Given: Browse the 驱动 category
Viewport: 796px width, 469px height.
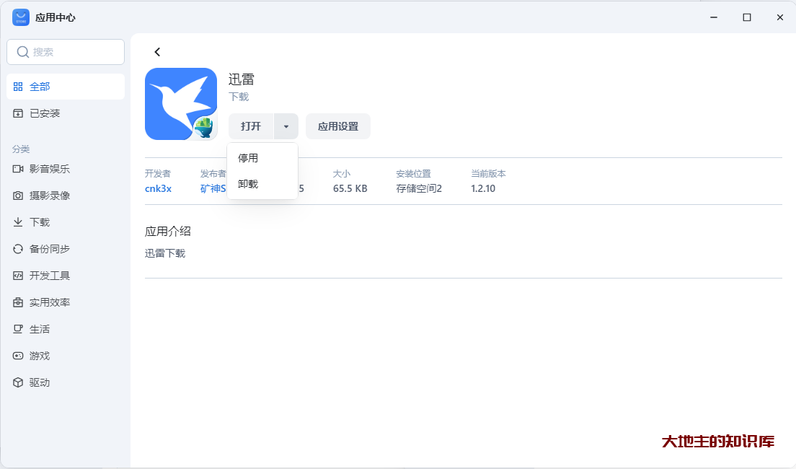Looking at the screenshot, I should tap(66, 382).
